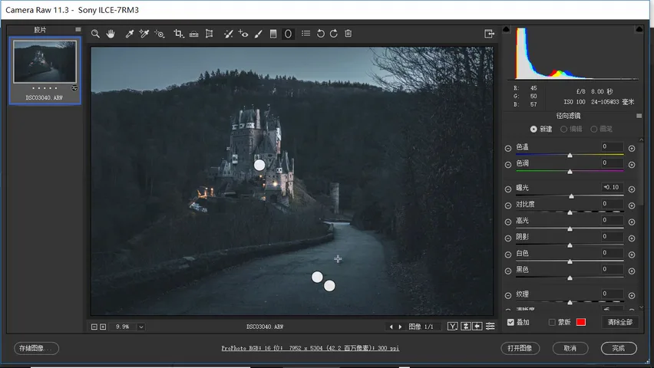This screenshot has width=654, height=368.
Task: Toggle the 叠加 overlay checkbox
Action: point(510,322)
